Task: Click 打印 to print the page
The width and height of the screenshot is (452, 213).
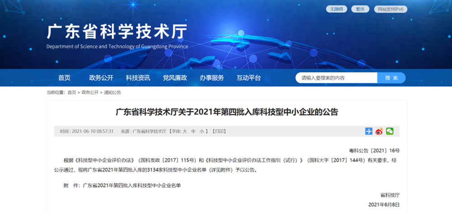Action: pos(219,132)
